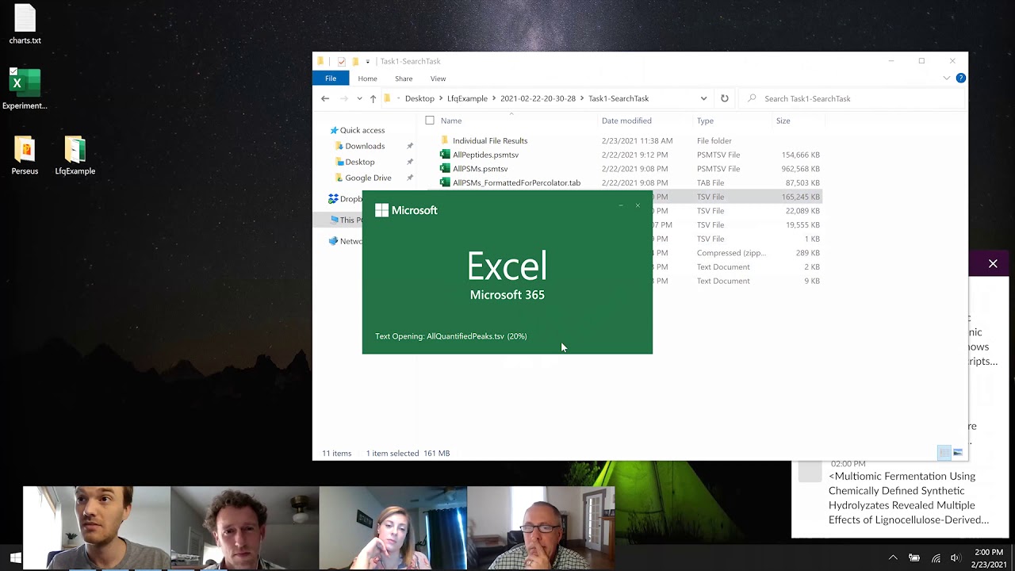Image resolution: width=1015 pixels, height=571 pixels.
Task: Select AllPSMs_FormattedForPercolator.tab file
Action: point(516,182)
